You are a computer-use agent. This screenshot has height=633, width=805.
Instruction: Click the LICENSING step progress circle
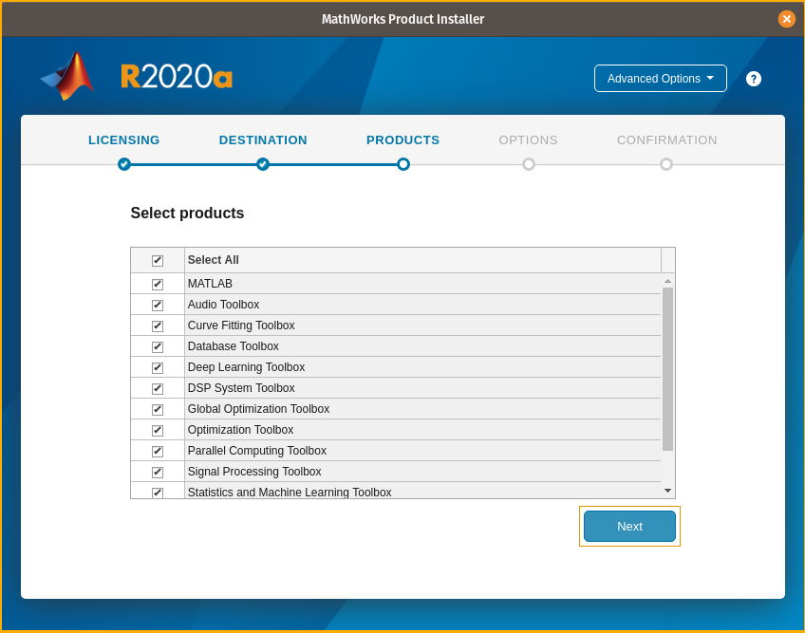(123, 164)
